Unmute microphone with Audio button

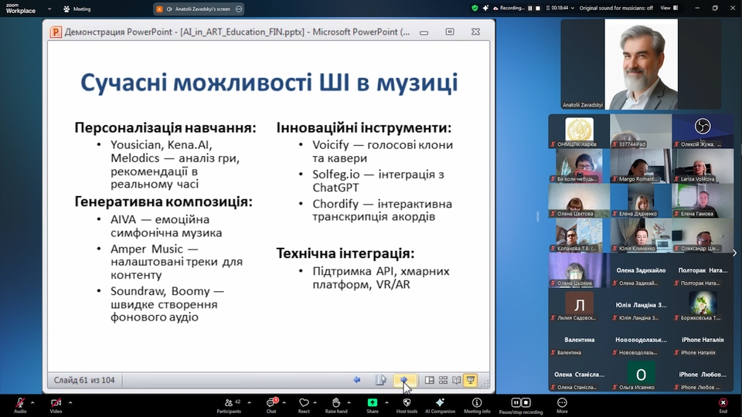tap(20, 405)
